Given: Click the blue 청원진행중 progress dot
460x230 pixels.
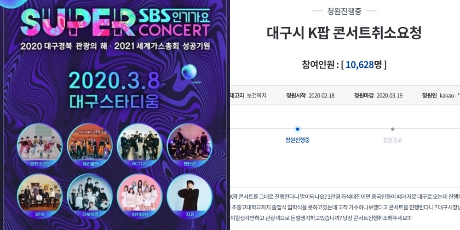Looking at the screenshot, I should click(298, 129).
